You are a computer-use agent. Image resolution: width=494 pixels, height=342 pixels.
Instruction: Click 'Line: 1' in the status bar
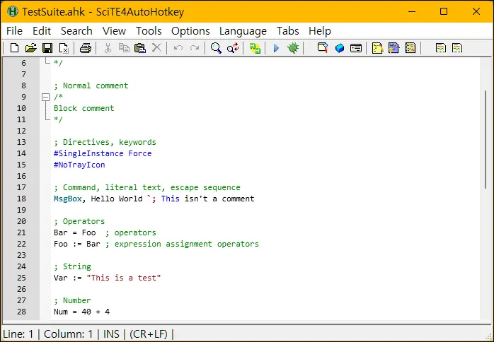click(18, 334)
